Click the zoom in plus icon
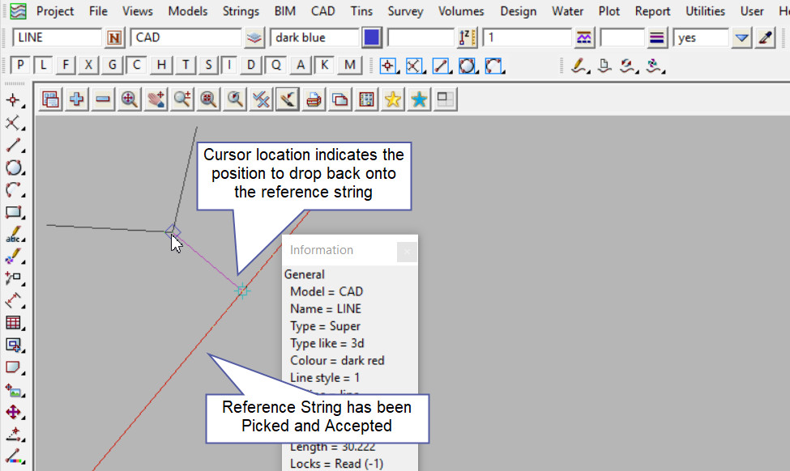790x471 pixels. click(77, 99)
